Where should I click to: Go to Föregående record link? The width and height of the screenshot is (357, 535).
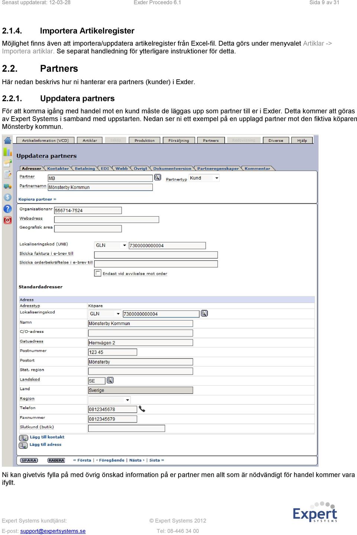pyautogui.click(x=110, y=460)
